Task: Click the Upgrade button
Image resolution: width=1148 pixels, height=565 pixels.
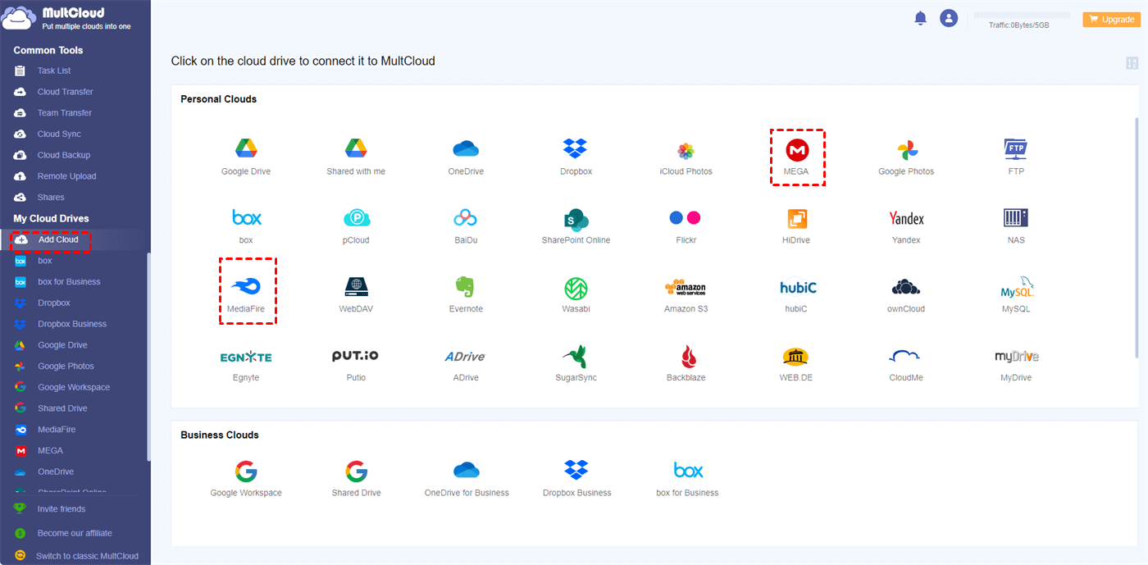Action: 1111,19
